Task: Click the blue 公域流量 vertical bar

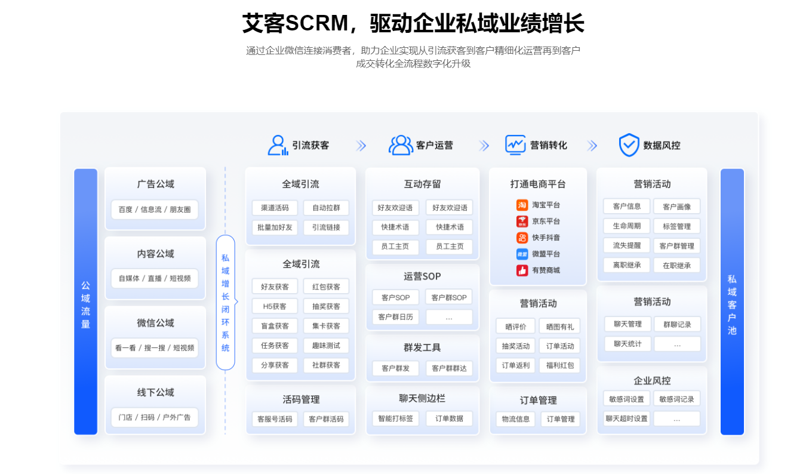Action: point(85,301)
